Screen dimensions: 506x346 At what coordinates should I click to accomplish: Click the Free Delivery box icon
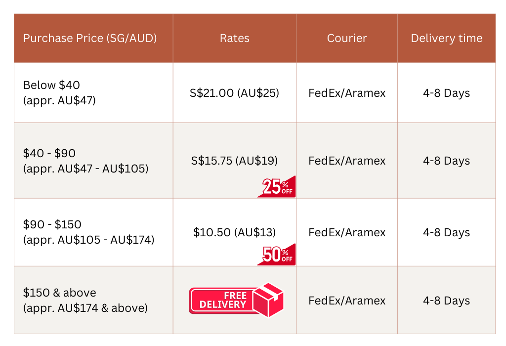268,300
